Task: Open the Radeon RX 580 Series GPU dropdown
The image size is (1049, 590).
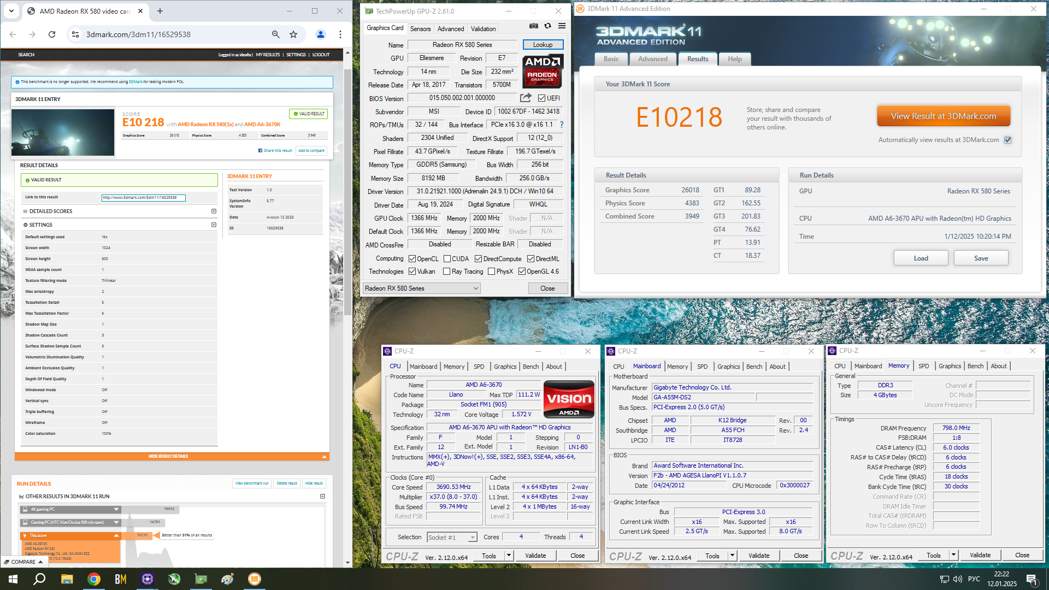Action: pyautogui.click(x=422, y=288)
